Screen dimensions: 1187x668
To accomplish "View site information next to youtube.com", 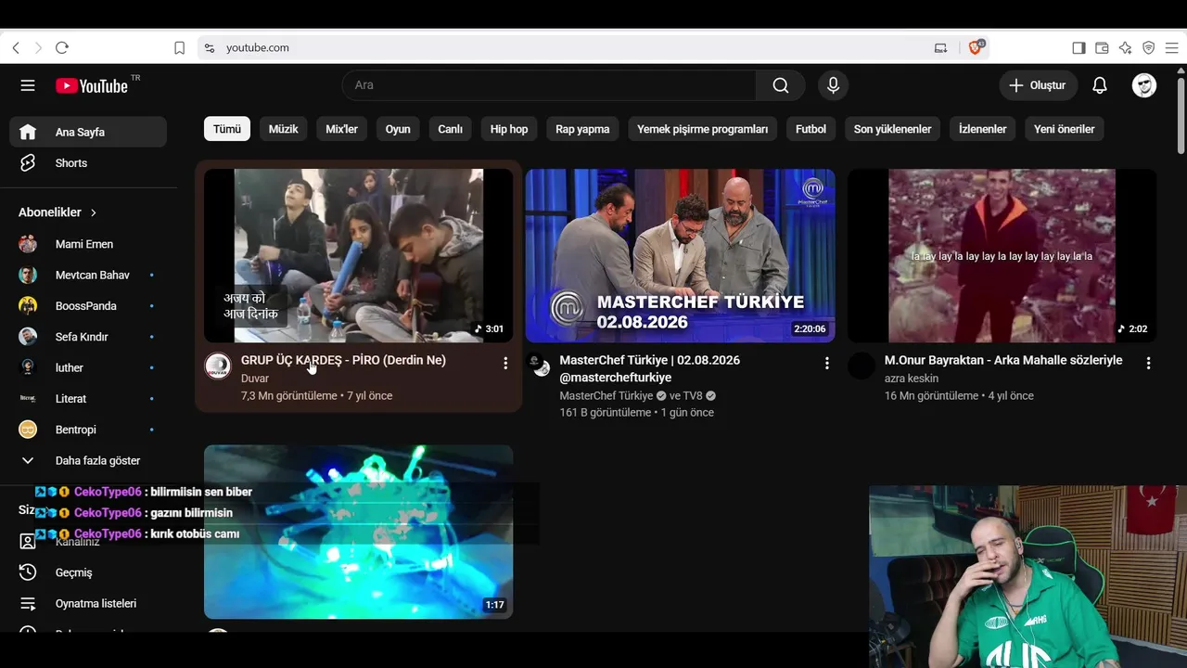I will [210, 47].
